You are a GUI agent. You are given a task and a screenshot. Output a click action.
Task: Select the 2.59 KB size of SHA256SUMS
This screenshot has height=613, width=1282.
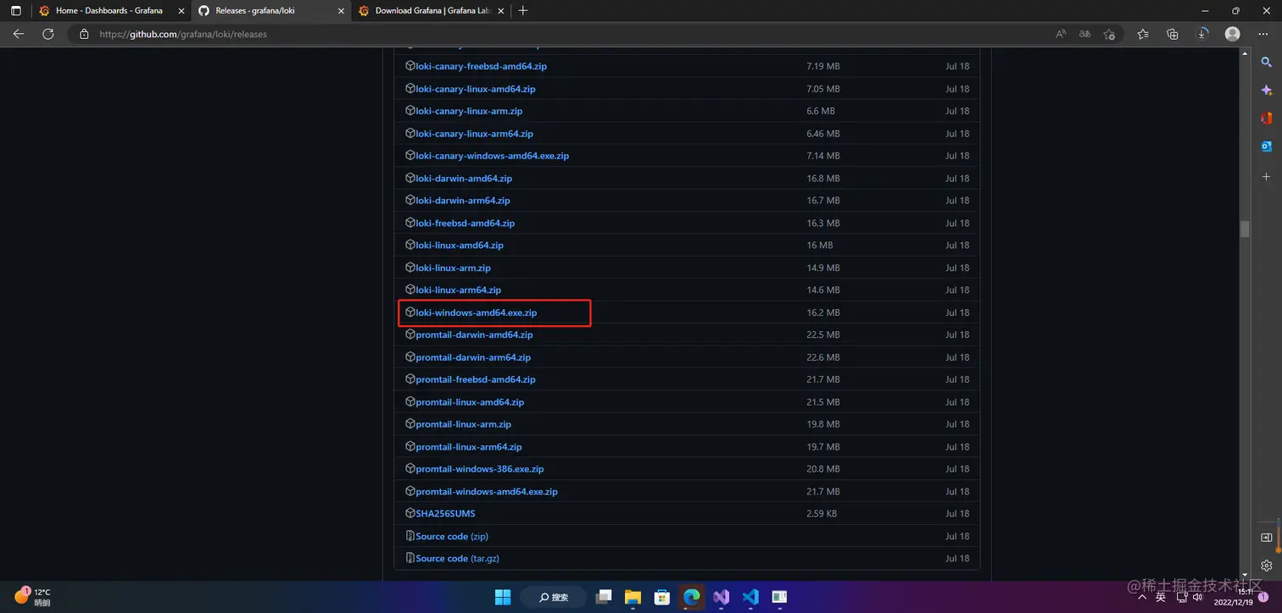(x=822, y=514)
